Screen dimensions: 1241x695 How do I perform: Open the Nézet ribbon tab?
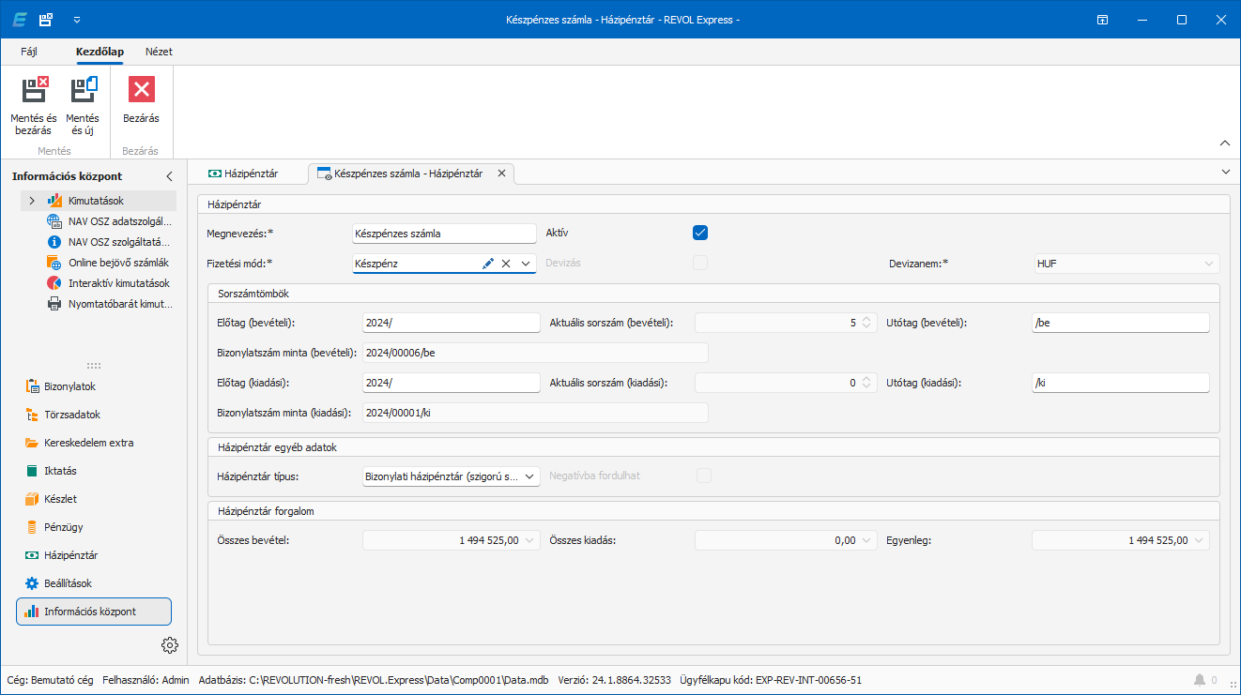[159, 52]
